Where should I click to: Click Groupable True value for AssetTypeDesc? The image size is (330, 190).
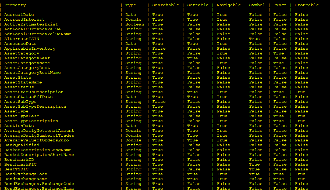coord(300,116)
